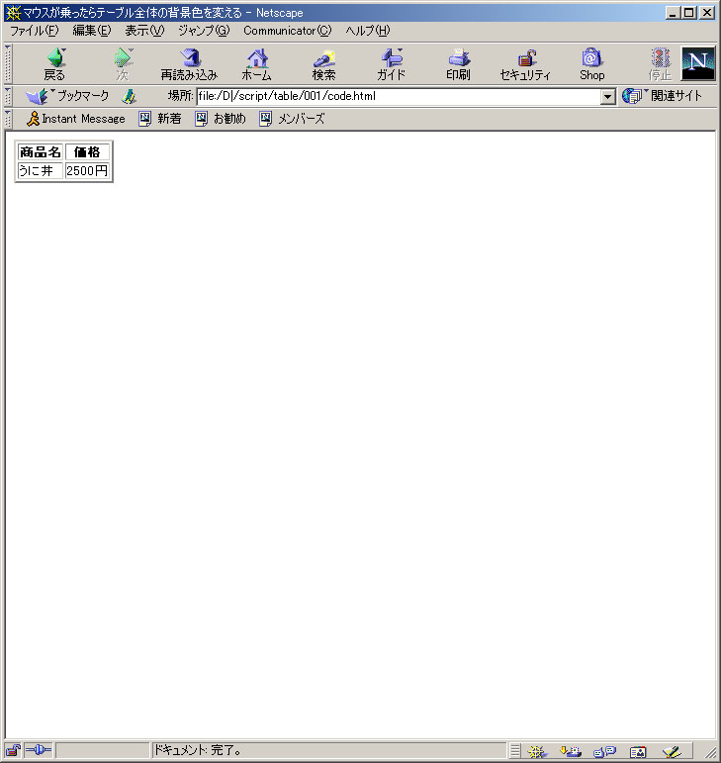Maximize the Netscape window

pos(688,13)
